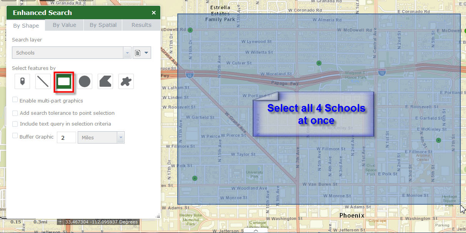The height and width of the screenshot is (233, 466).
Task: Click the Civic Space Park label
Action: click(x=371, y=170)
